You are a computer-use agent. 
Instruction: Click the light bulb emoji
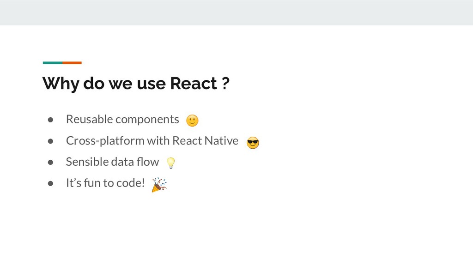[x=170, y=163]
